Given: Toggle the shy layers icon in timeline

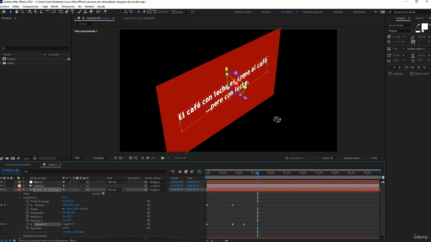Looking at the screenshot, I should (180, 171).
